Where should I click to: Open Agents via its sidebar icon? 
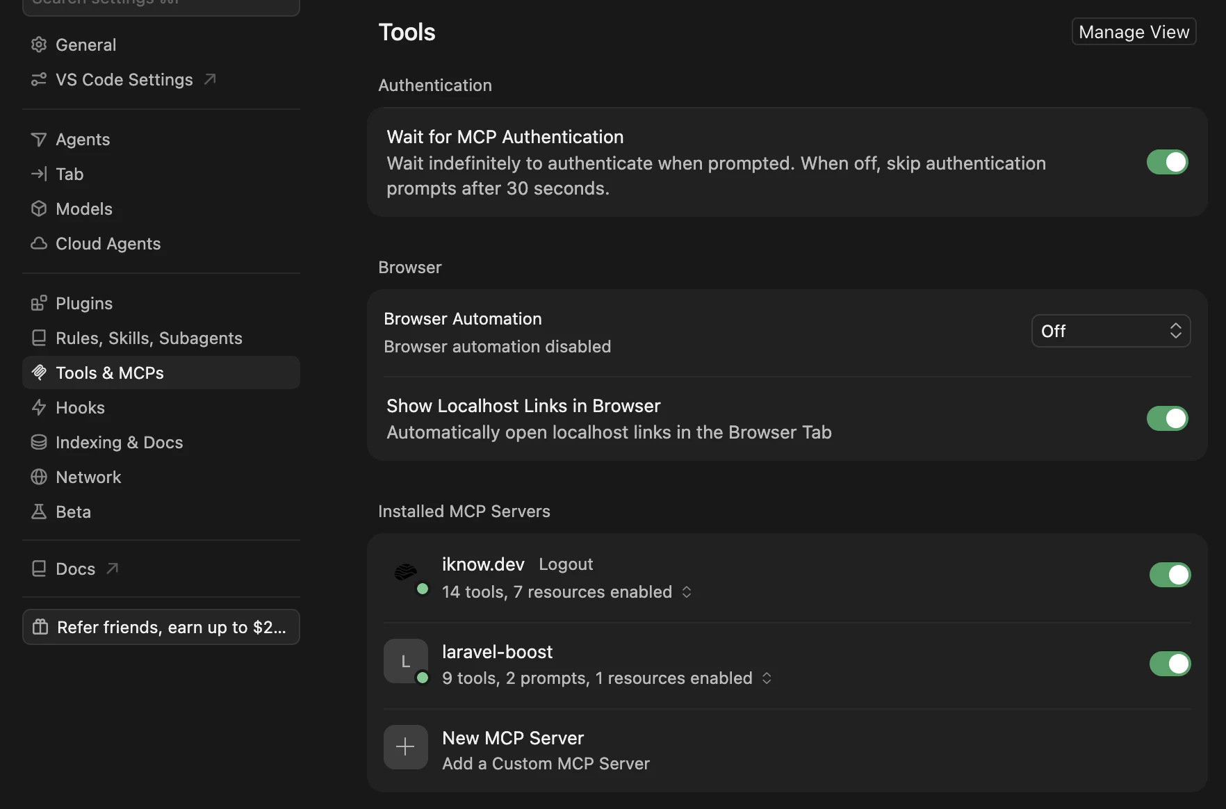39,139
